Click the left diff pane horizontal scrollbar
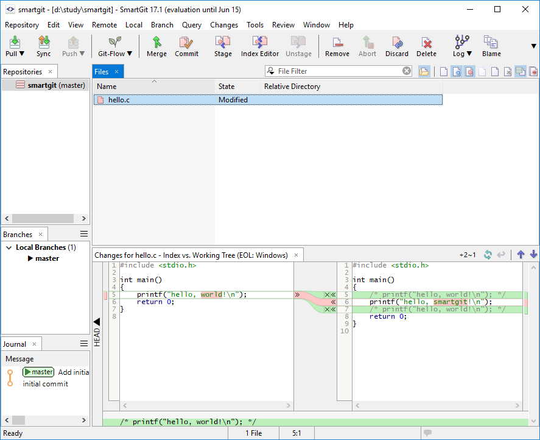This screenshot has width=540, height=440. [206, 405]
